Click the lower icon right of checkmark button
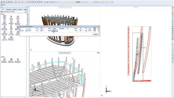This screenshot has width=174, height=98. (95, 30)
